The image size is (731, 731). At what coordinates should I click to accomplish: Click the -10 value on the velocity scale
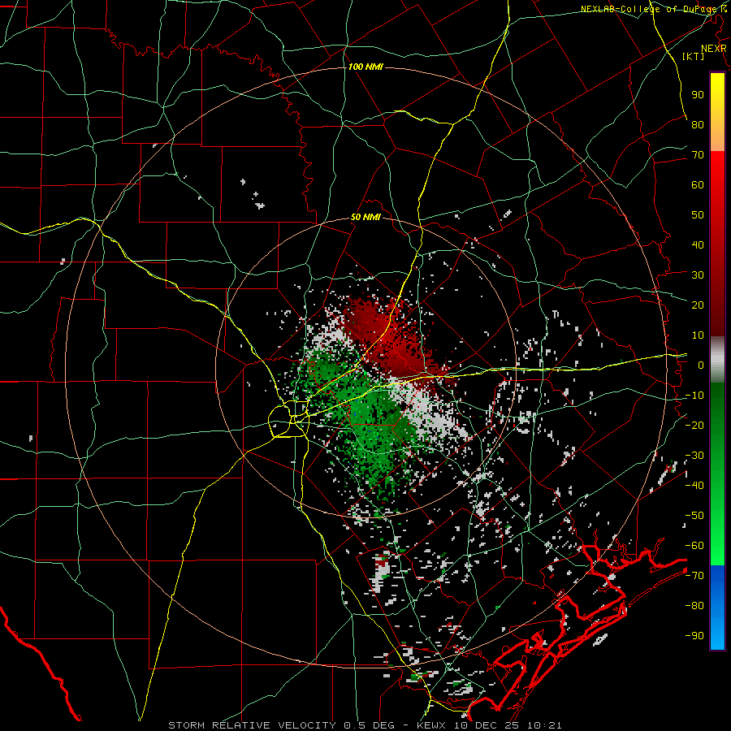[694, 396]
